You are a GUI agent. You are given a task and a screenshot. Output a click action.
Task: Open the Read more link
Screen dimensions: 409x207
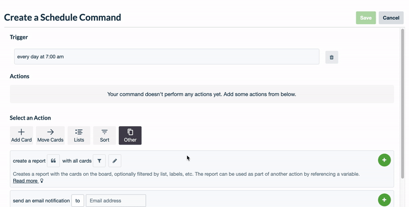25,180
